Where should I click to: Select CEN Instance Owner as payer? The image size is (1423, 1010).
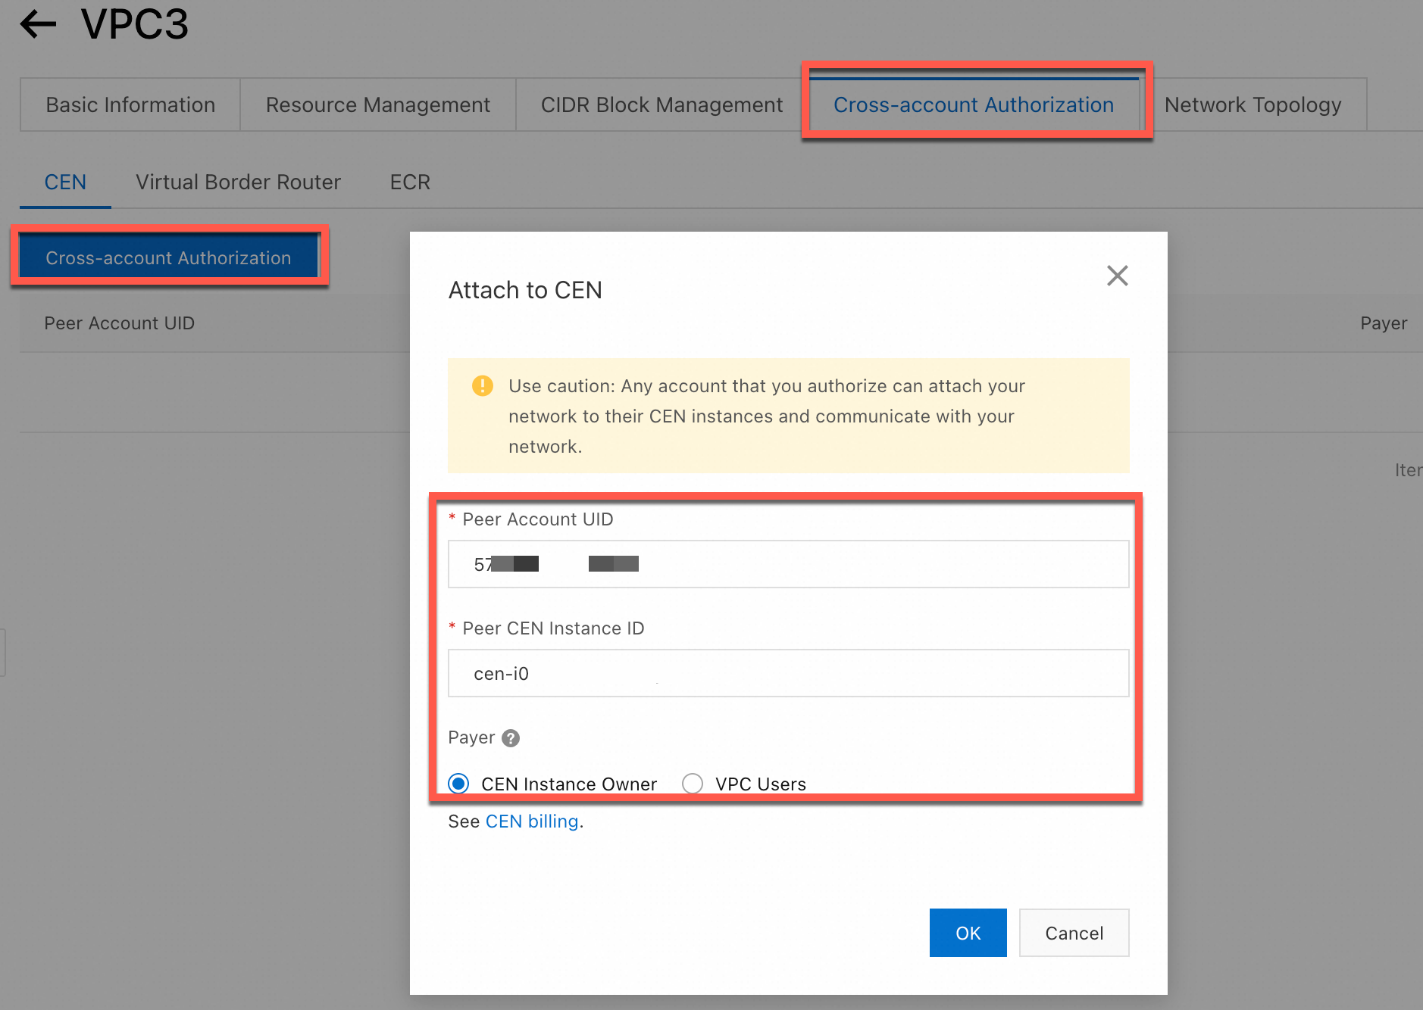pos(458,784)
